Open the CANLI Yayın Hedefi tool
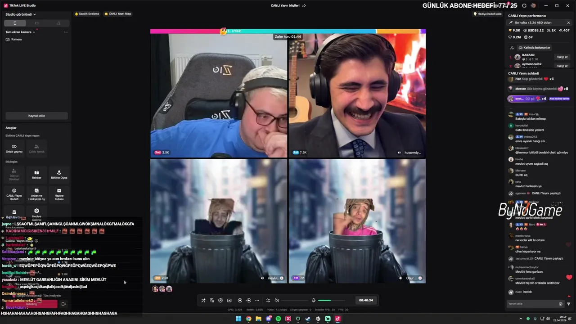Screen dimensions: 576x324 [x=14, y=194]
